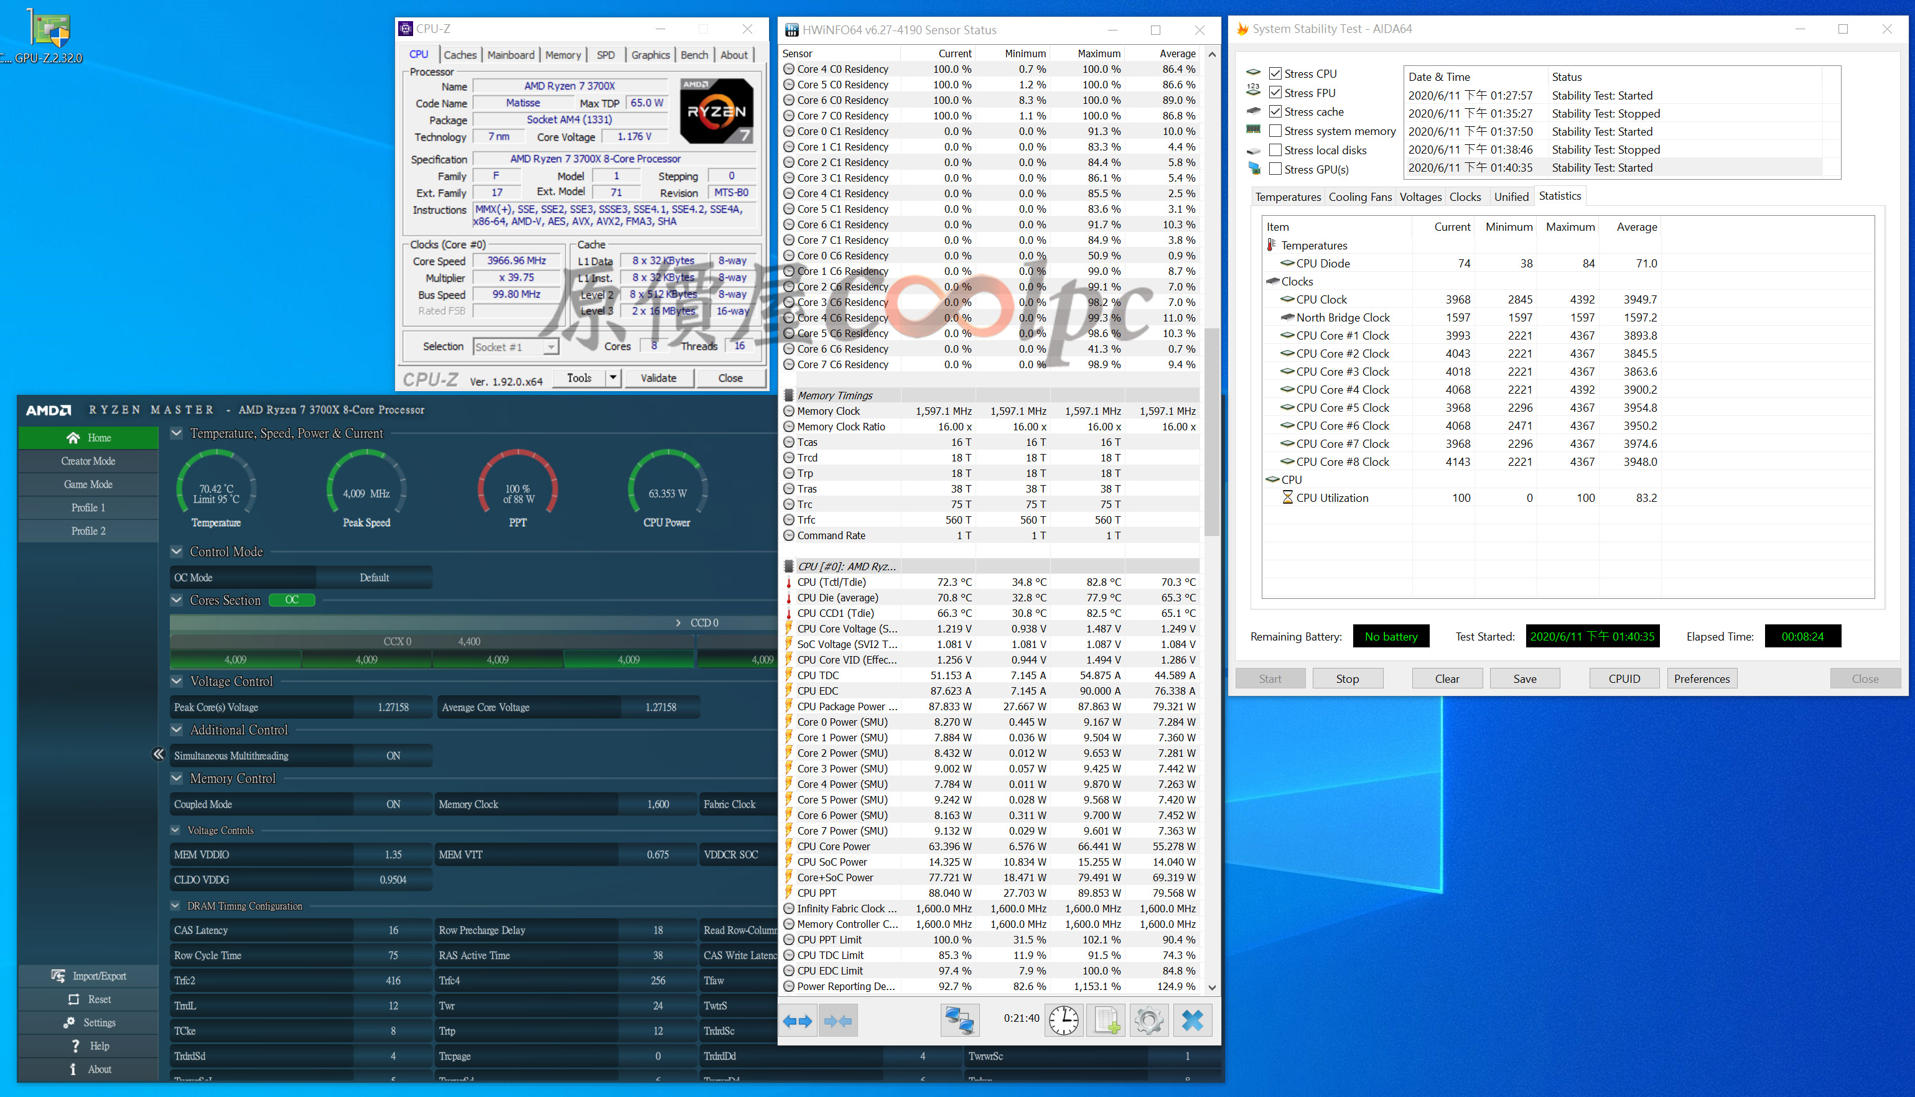The height and width of the screenshot is (1097, 1915).
Task: Open HWiNFO sensor settings gear icon
Action: [1149, 1021]
